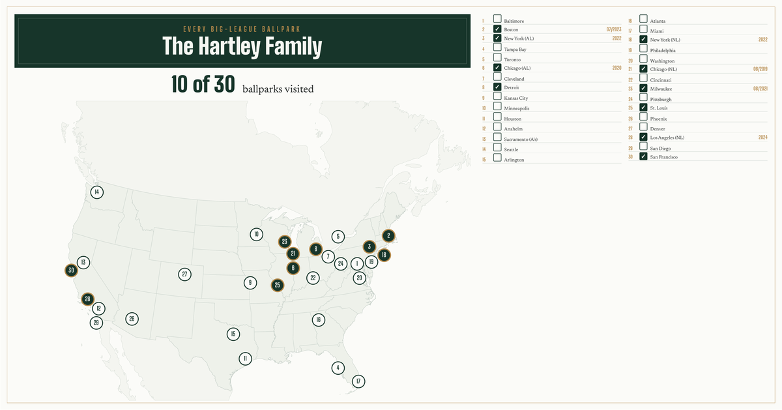The height and width of the screenshot is (410, 782).
Task: Click map pin 11 for Houston
Action: tap(244, 359)
